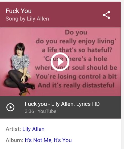Viewport: 124px width, 149px height.
Task: Open the 'Fuck you - Lily Allen. Lyrics HD' video title
Action: (62, 104)
